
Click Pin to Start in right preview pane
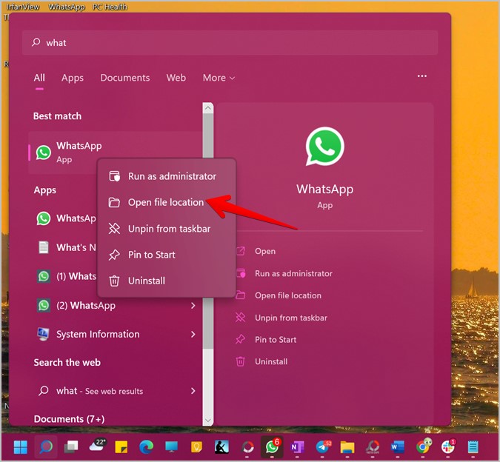pyautogui.click(x=276, y=340)
